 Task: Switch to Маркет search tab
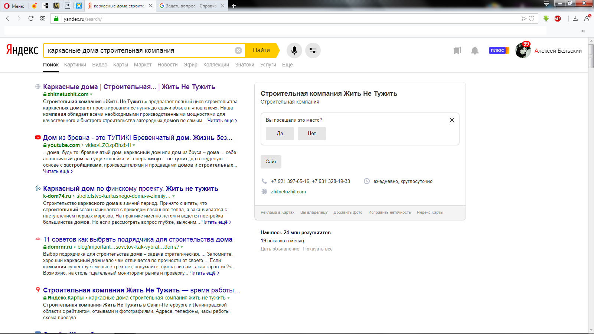[143, 65]
